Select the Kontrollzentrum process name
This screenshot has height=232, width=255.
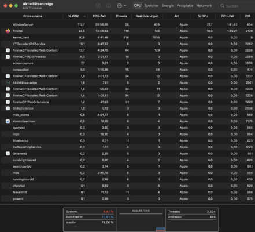click(24, 121)
